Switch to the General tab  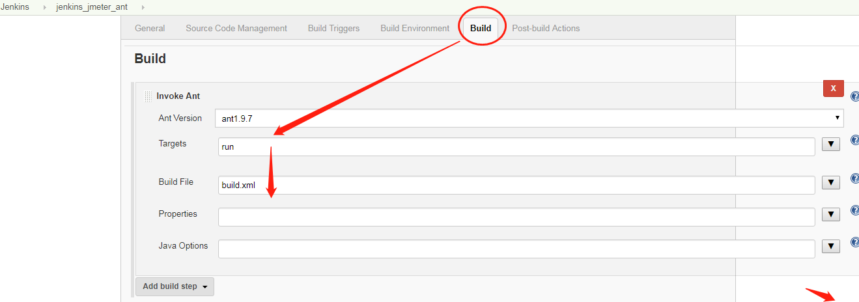tap(150, 29)
